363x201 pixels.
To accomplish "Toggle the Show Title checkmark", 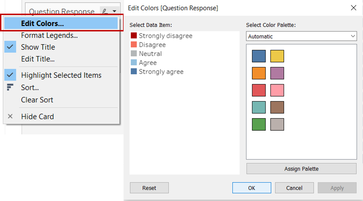I will (x=10, y=47).
